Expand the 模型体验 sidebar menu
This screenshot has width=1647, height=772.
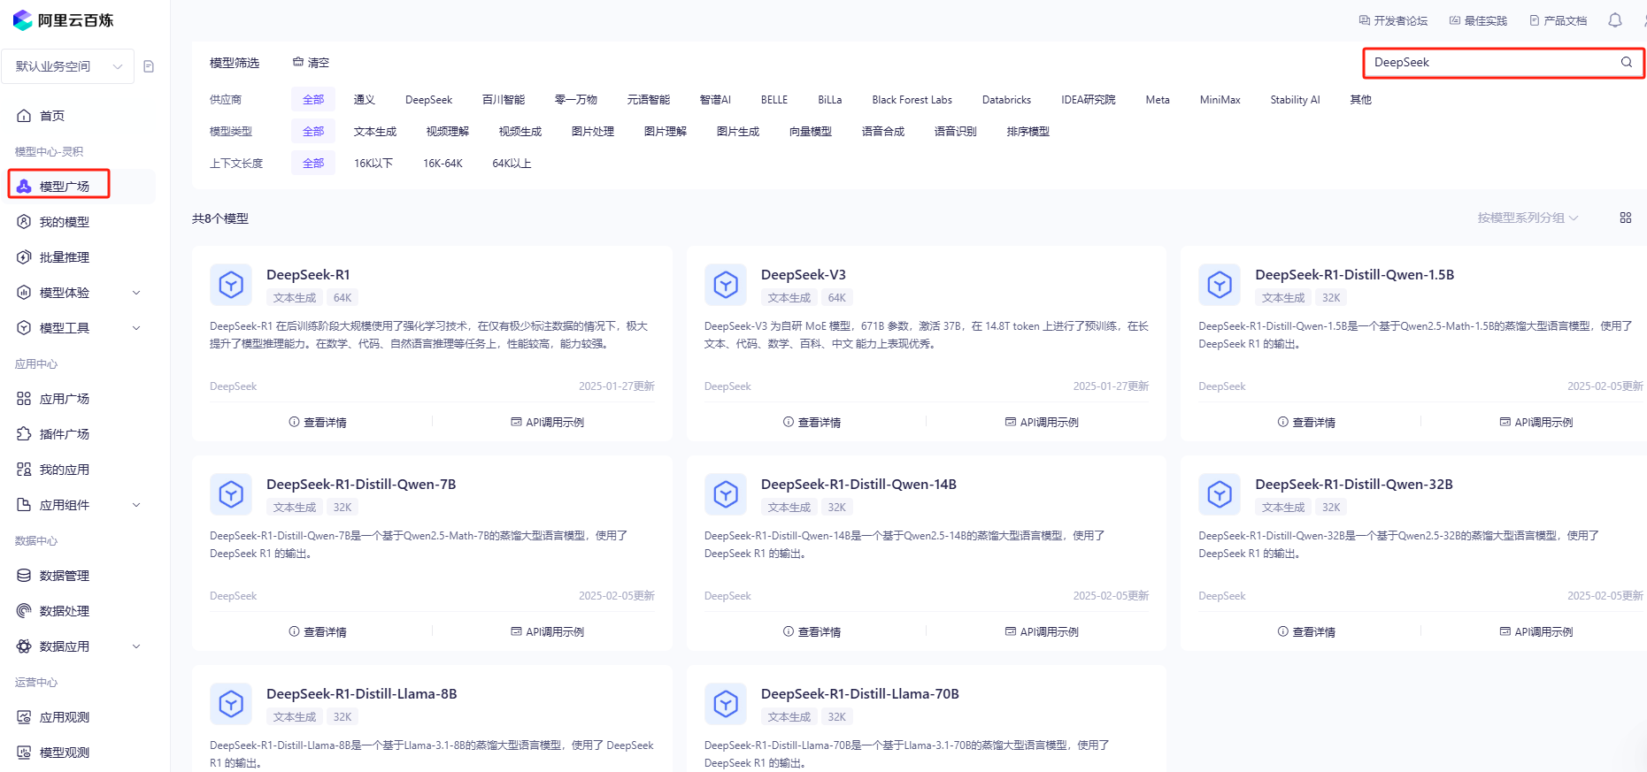pyautogui.click(x=136, y=293)
